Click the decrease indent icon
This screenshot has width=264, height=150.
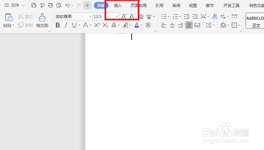[x=187, y=16]
